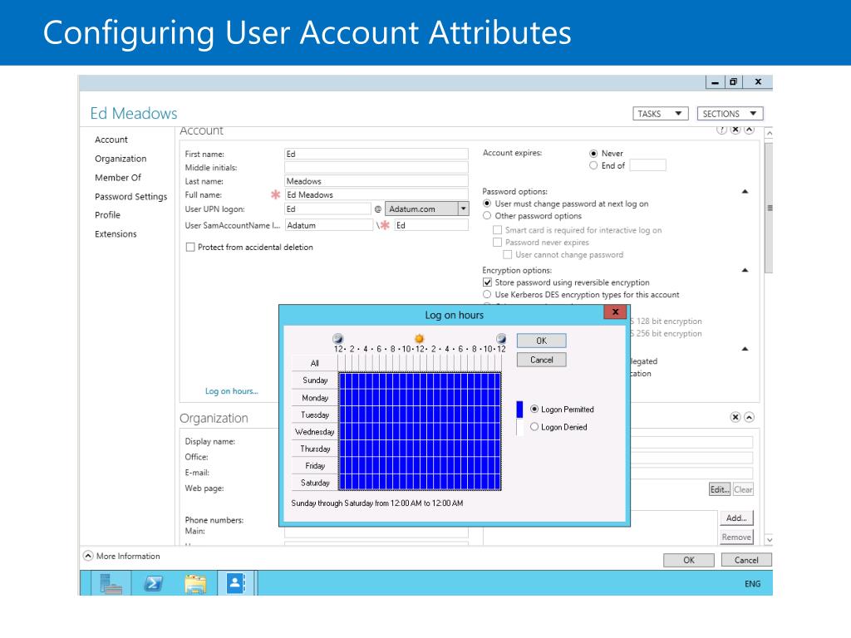Click the First name input field
Viewport: 851px width, 638px height.
coord(376,154)
